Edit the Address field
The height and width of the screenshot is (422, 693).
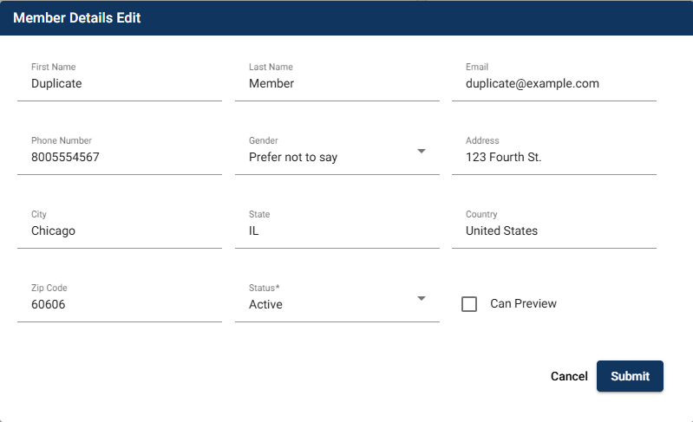(553, 158)
